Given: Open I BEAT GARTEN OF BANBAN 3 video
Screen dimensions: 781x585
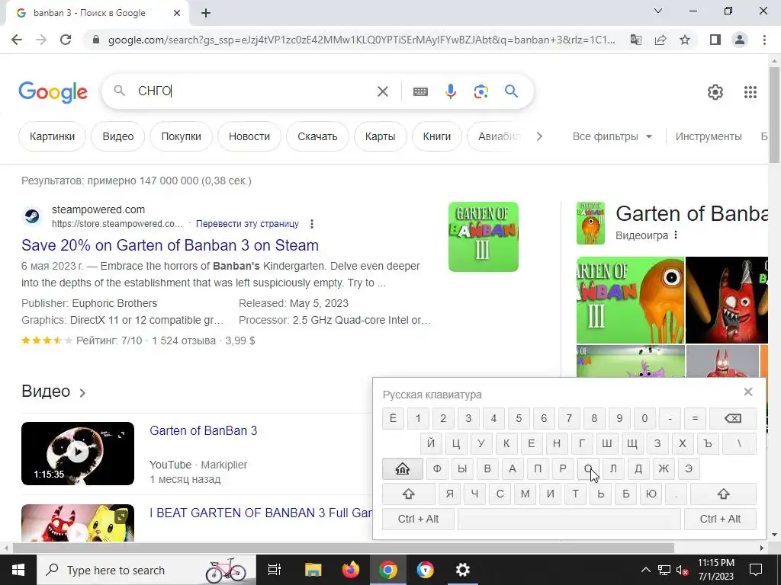Looking at the screenshot, I should coord(261,513).
